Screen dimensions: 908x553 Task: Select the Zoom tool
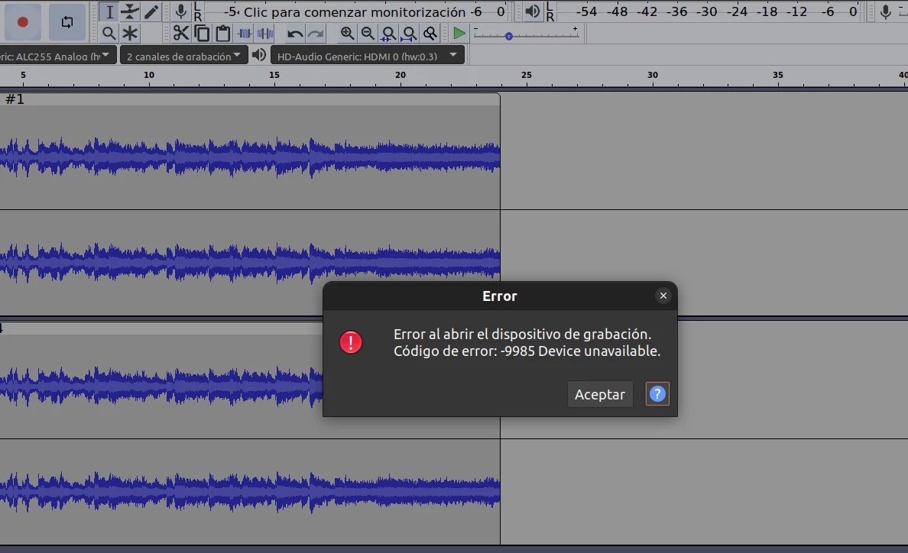click(110, 33)
